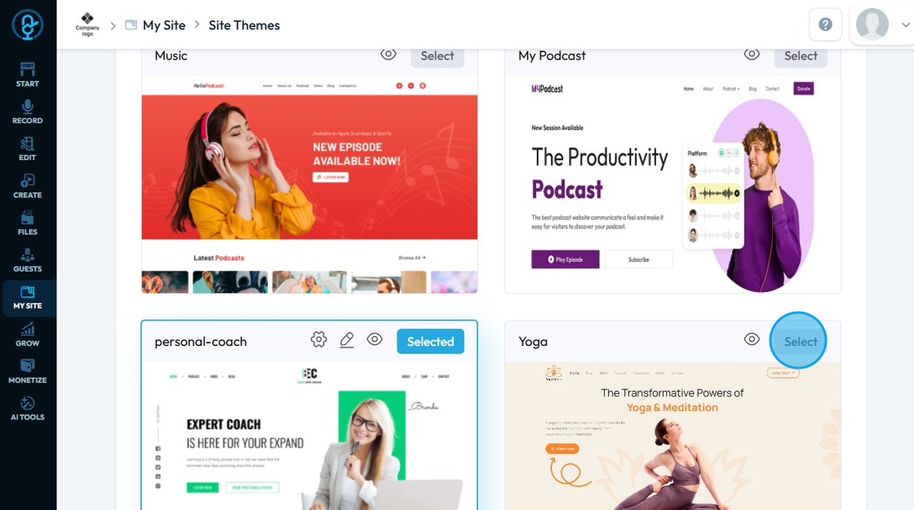Expand the user profile dropdown arrow
This screenshot has width=914, height=510.
906,25
